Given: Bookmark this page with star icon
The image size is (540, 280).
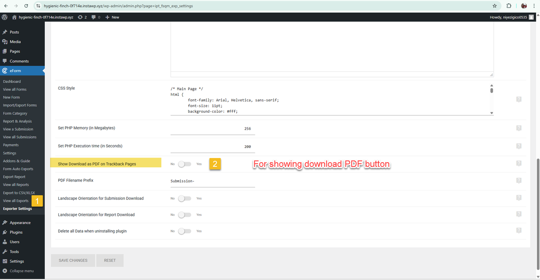Looking at the screenshot, I should (x=494, y=6).
